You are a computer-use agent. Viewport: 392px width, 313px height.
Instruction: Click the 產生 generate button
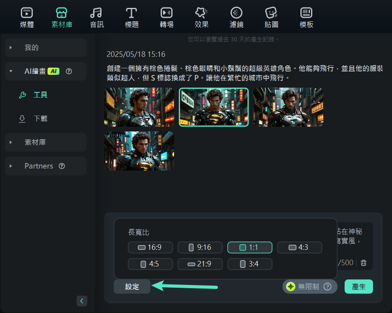click(359, 287)
